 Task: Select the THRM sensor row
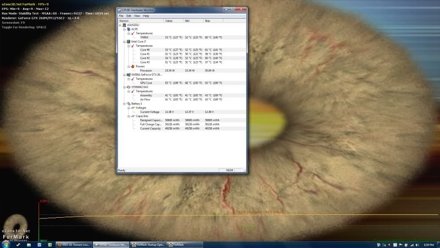182,37
